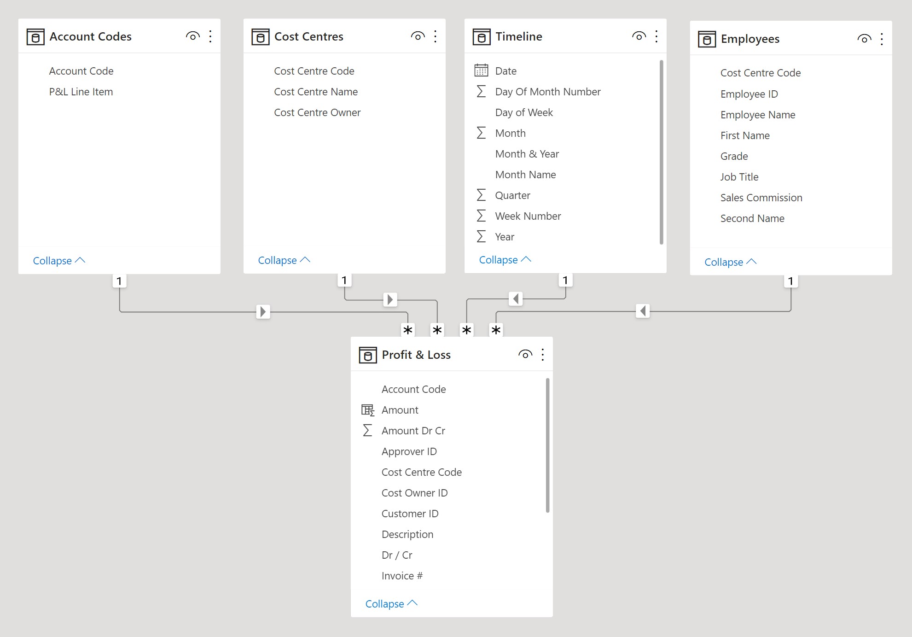The height and width of the screenshot is (637, 912).
Task: Hide the Profit & Loss table
Action: 525,355
